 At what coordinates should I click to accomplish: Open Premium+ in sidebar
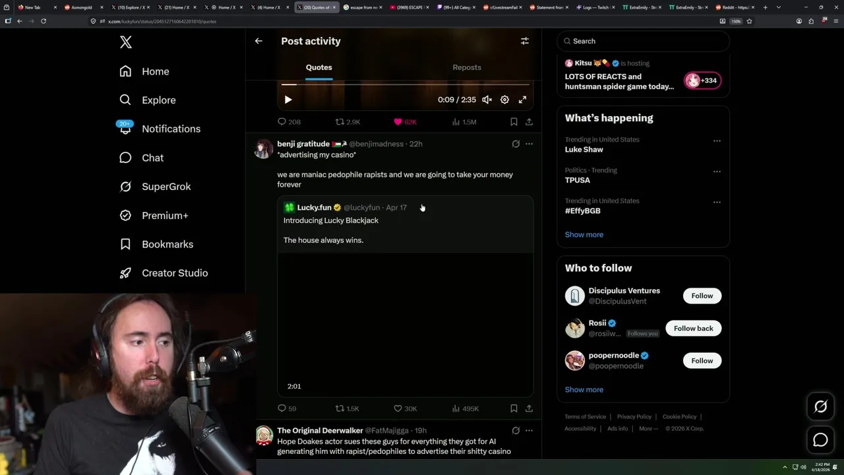154,215
